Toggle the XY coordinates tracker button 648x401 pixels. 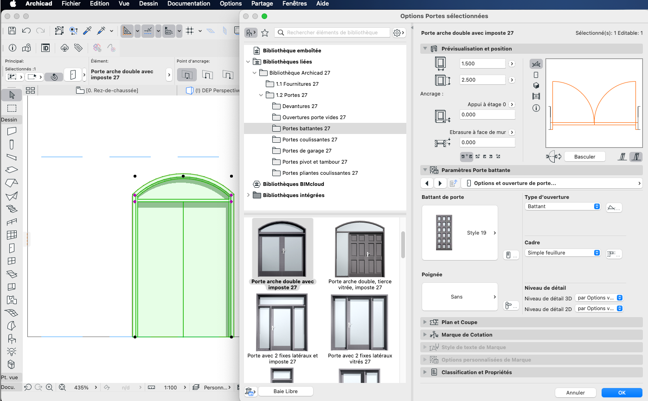point(169,31)
